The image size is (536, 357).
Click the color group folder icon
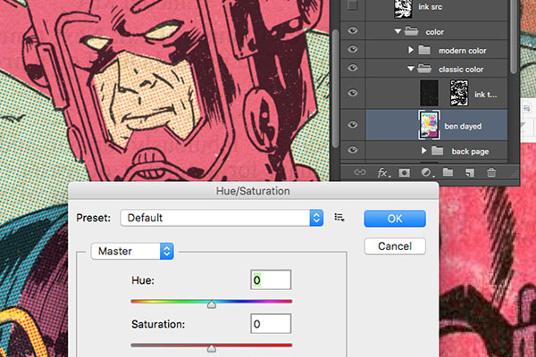coord(411,31)
